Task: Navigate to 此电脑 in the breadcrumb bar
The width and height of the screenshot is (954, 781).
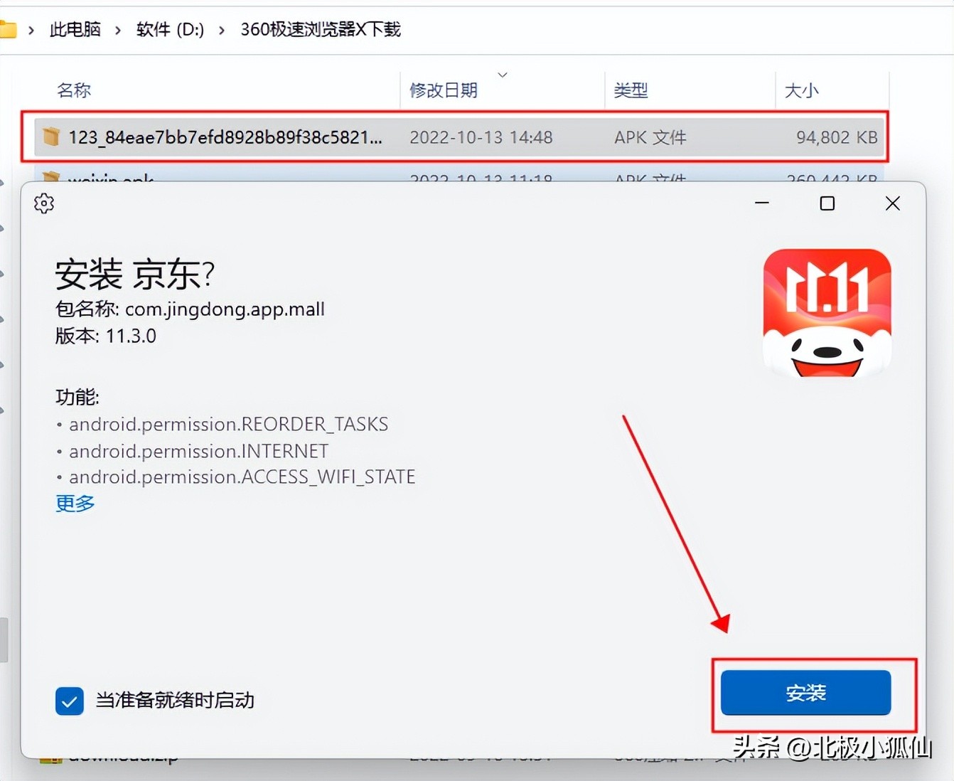Action: 75,29
